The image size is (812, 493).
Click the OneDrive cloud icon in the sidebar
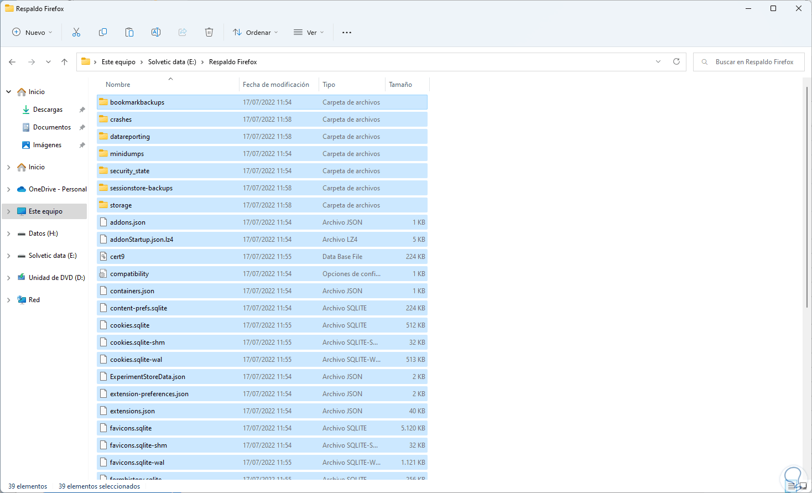point(22,189)
